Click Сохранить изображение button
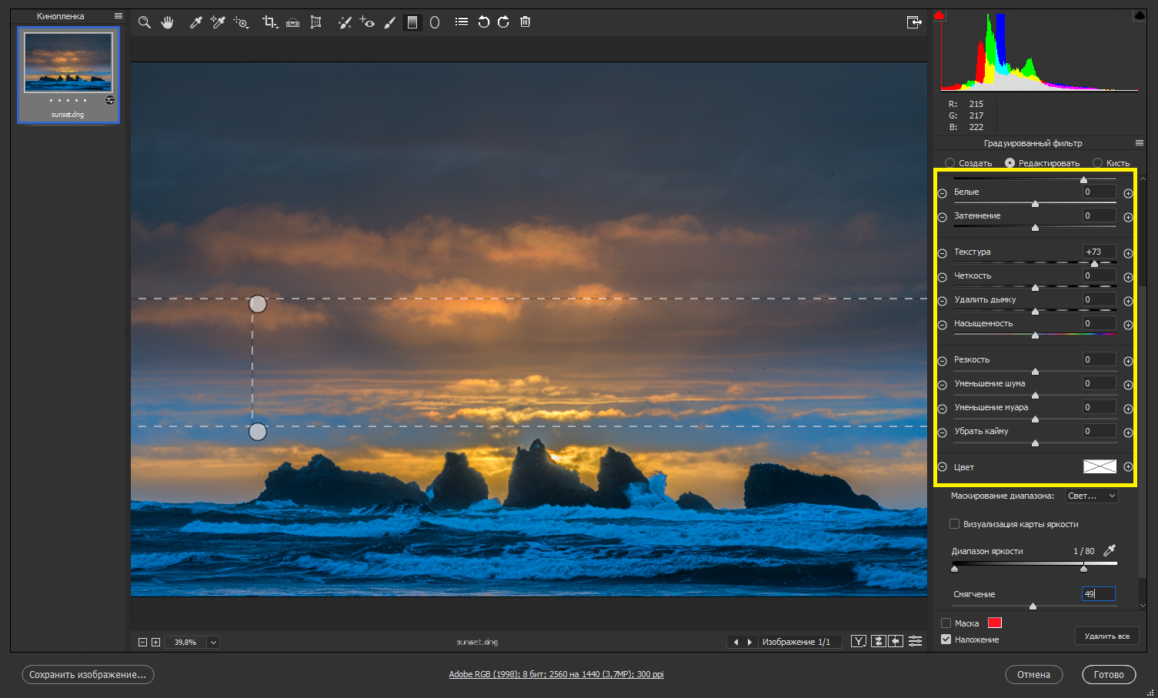Image resolution: width=1158 pixels, height=698 pixels. (x=88, y=675)
